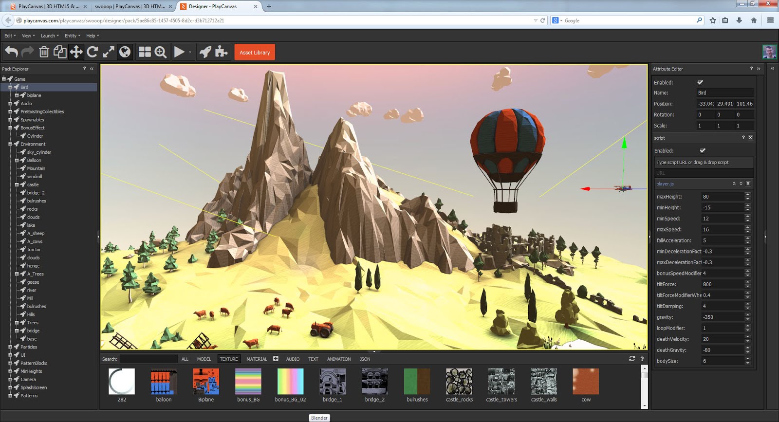Add new material plus icon
The height and width of the screenshot is (422, 779).
pos(276,359)
